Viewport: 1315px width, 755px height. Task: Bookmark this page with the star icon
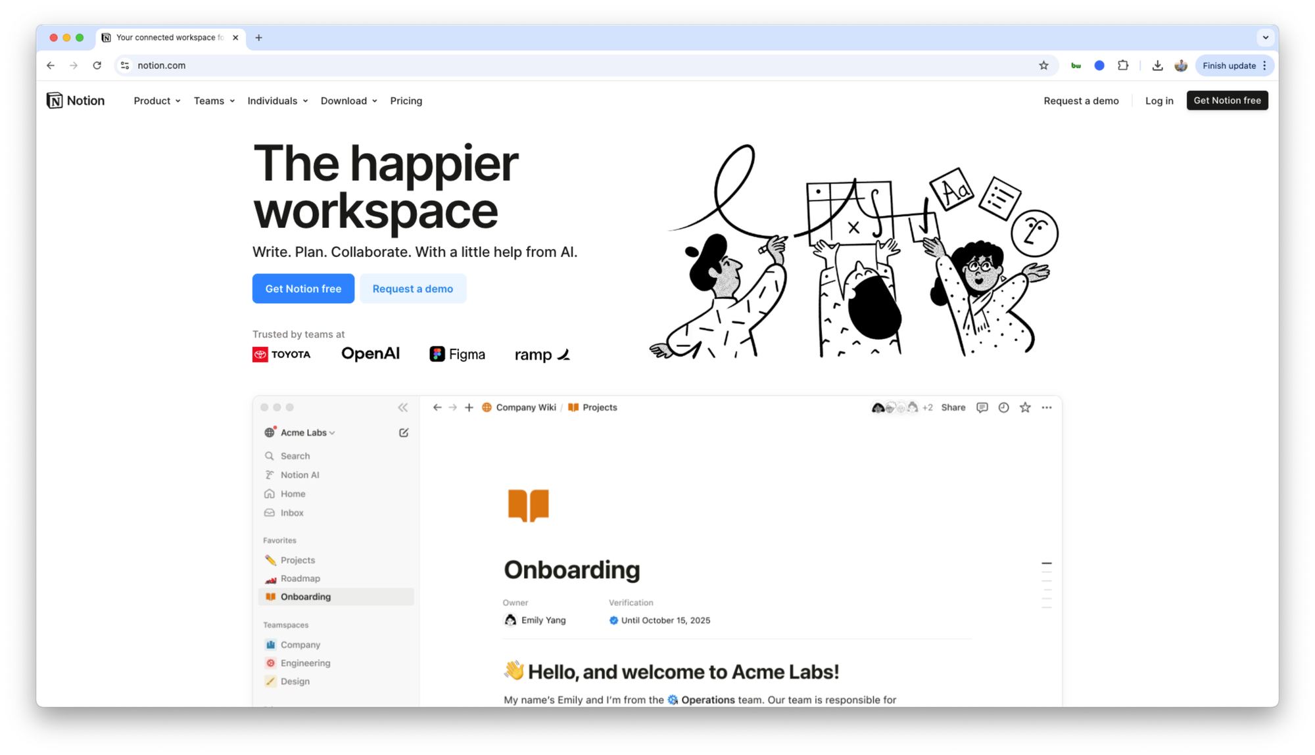click(1043, 66)
